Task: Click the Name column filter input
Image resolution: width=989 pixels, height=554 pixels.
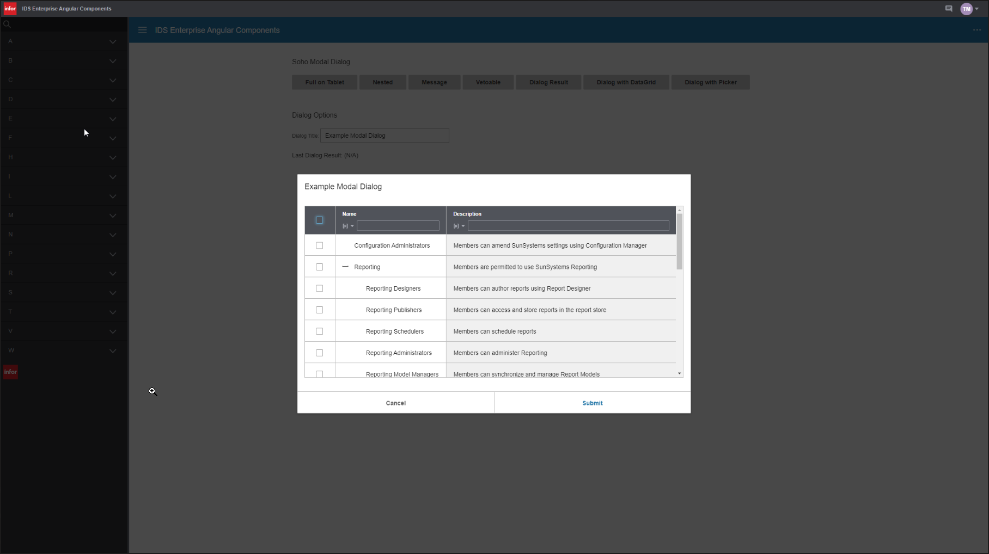Action: click(x=398, y=226)
